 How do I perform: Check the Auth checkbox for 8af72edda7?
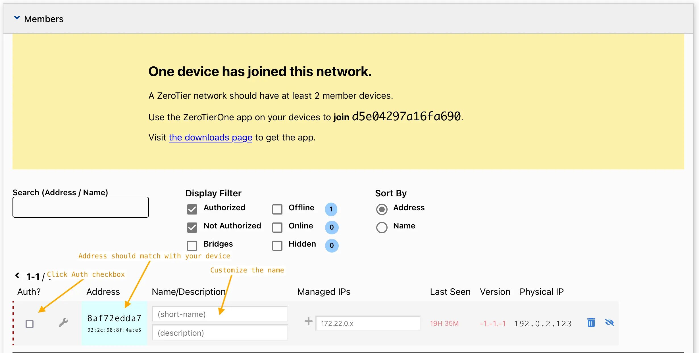click(x=30, y=324)
